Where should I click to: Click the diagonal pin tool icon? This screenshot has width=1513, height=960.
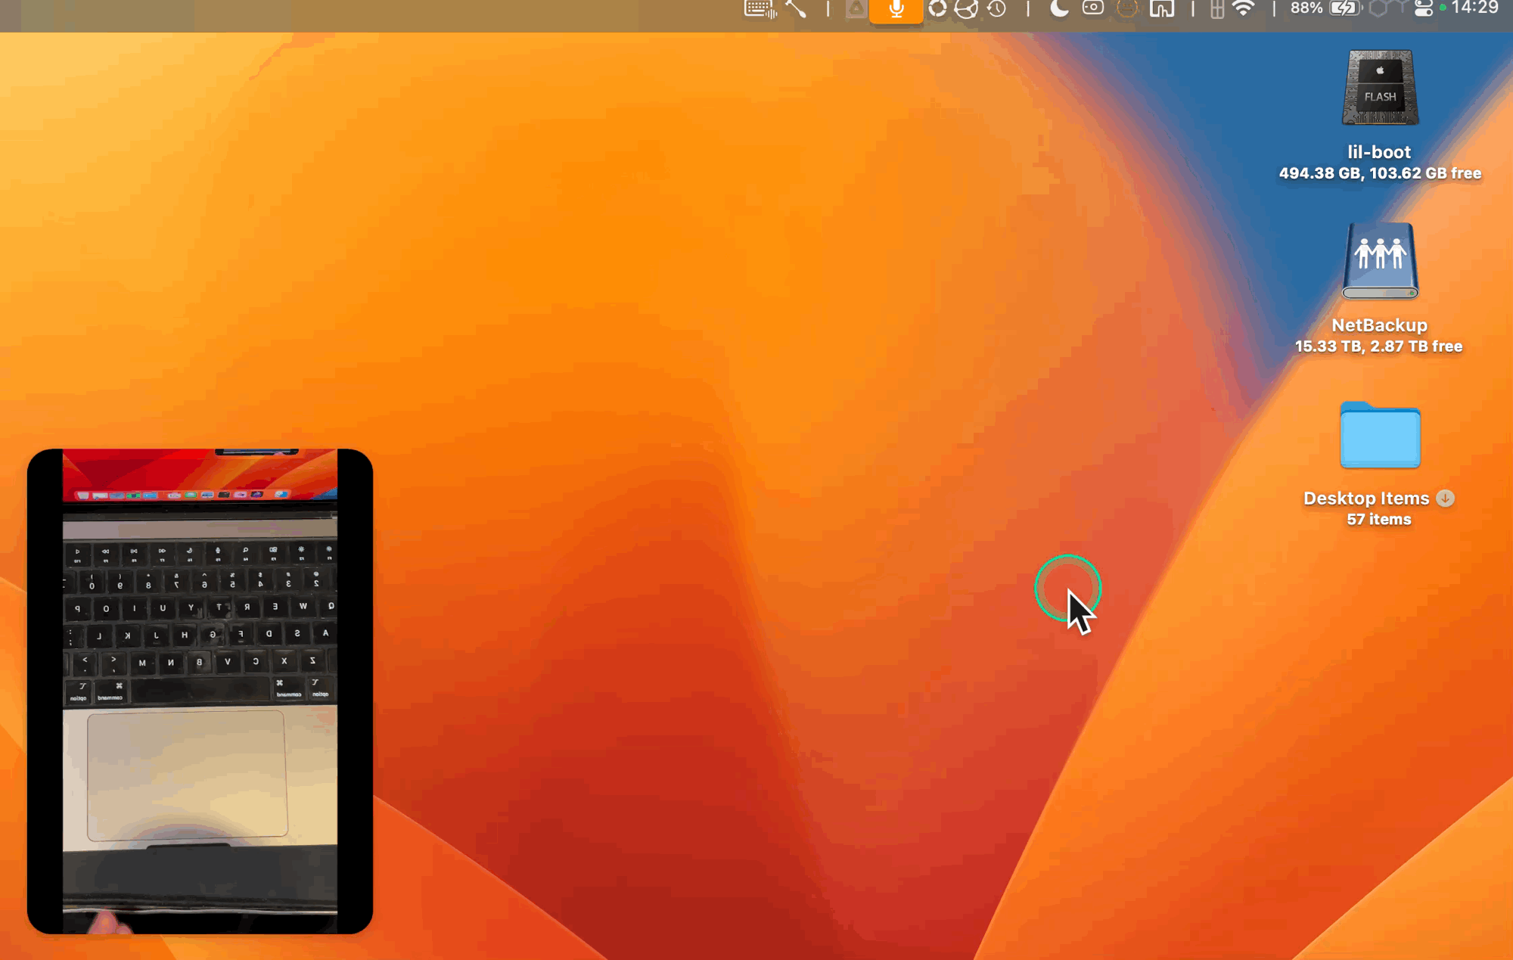pos(796,9)
